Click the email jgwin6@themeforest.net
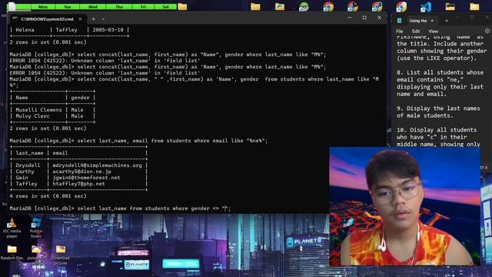 tap(86, 178)
